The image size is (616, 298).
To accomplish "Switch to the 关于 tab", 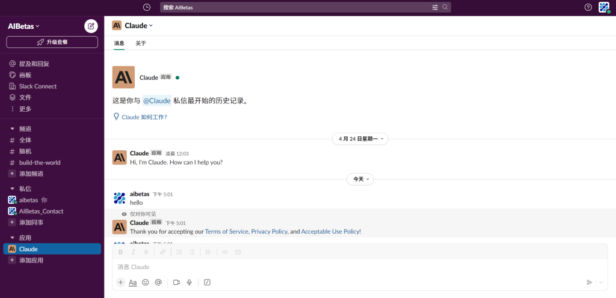I will 141,43.
